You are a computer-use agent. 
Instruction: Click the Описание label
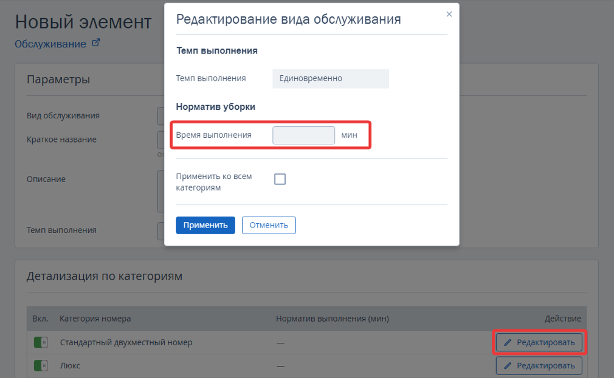(46, 179)
